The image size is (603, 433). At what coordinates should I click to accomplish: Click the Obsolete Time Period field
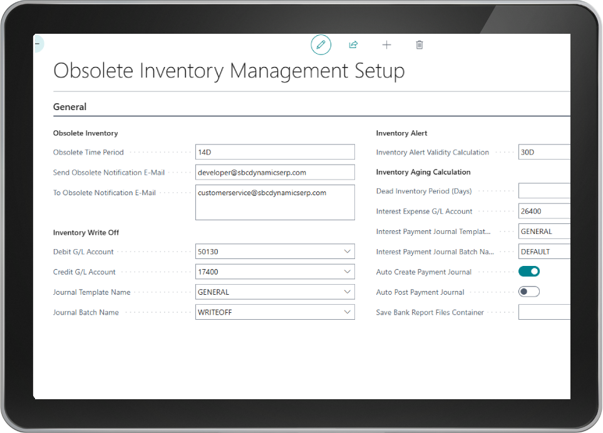pyautogui.click(x=275, y=152)
